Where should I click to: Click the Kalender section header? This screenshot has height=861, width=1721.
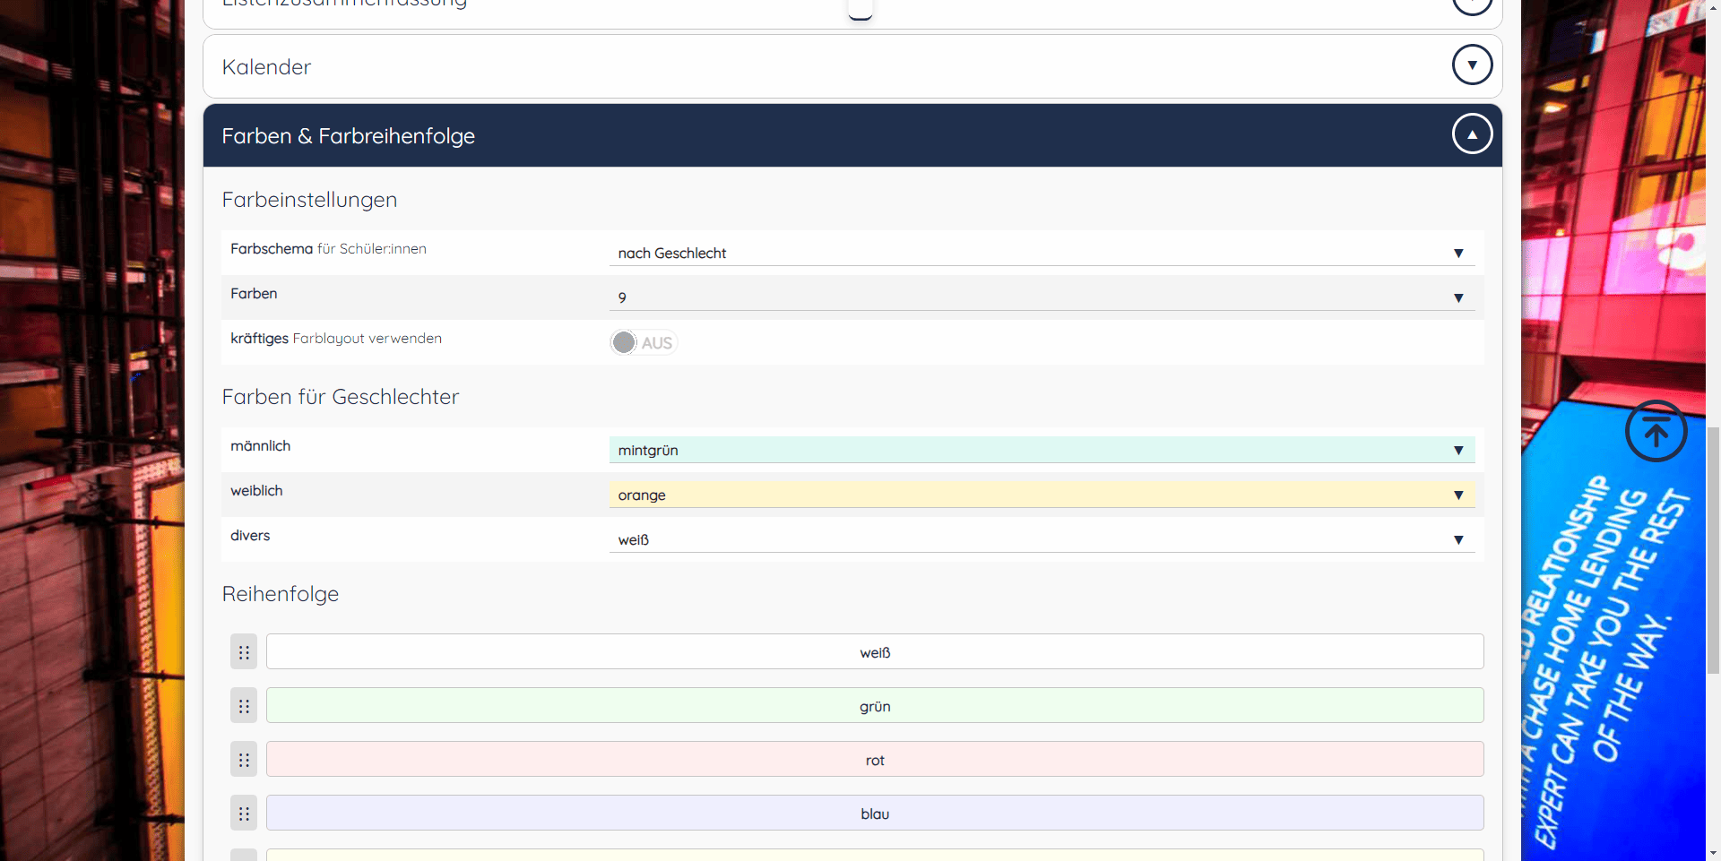(x=266, y=67)
